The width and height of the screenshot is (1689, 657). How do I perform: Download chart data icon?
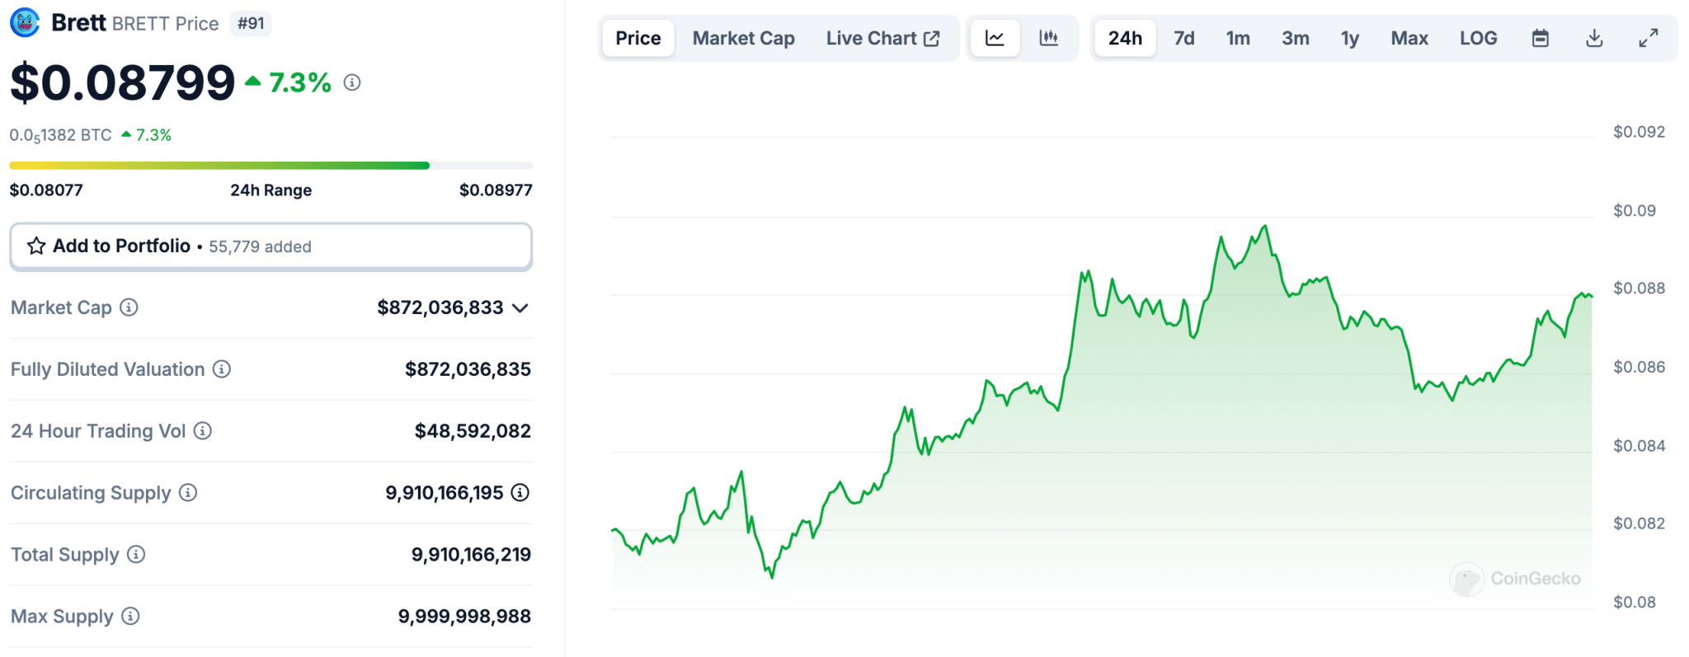[x=1594, y=38]
